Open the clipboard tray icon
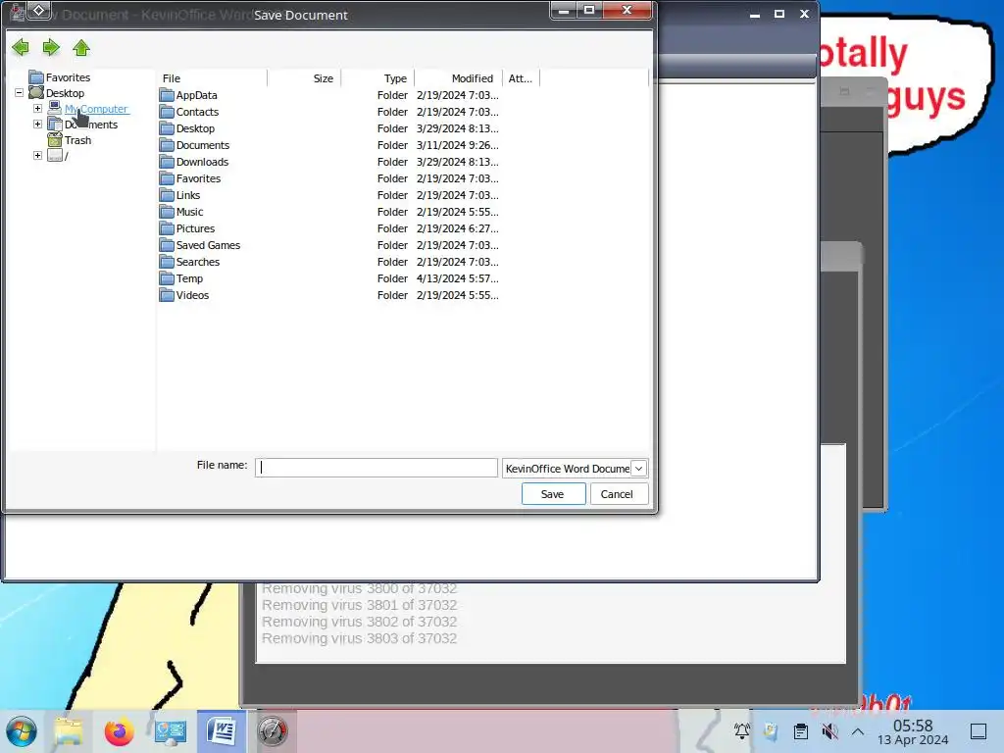 pos(800,731)
